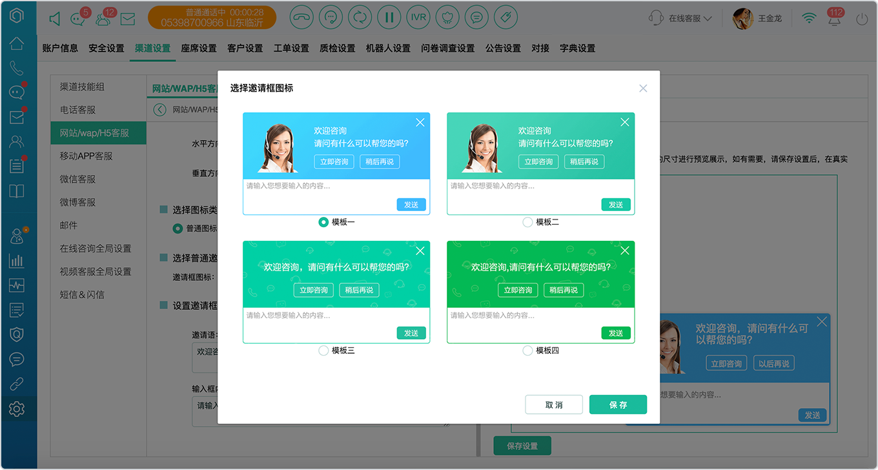The image size is (878, 470).
Task: Click the pause call button
Action: [x=389, y=17]
